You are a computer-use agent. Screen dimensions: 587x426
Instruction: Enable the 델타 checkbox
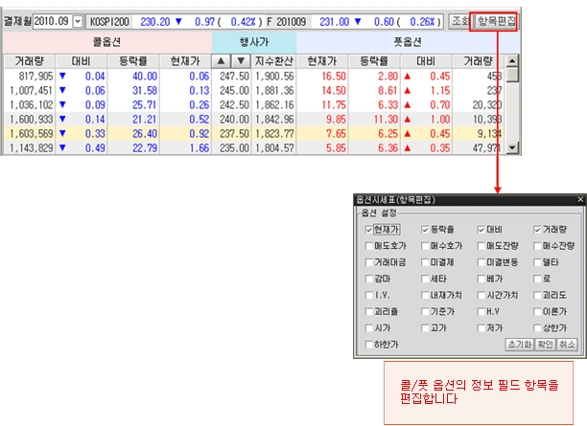point(537,262)
